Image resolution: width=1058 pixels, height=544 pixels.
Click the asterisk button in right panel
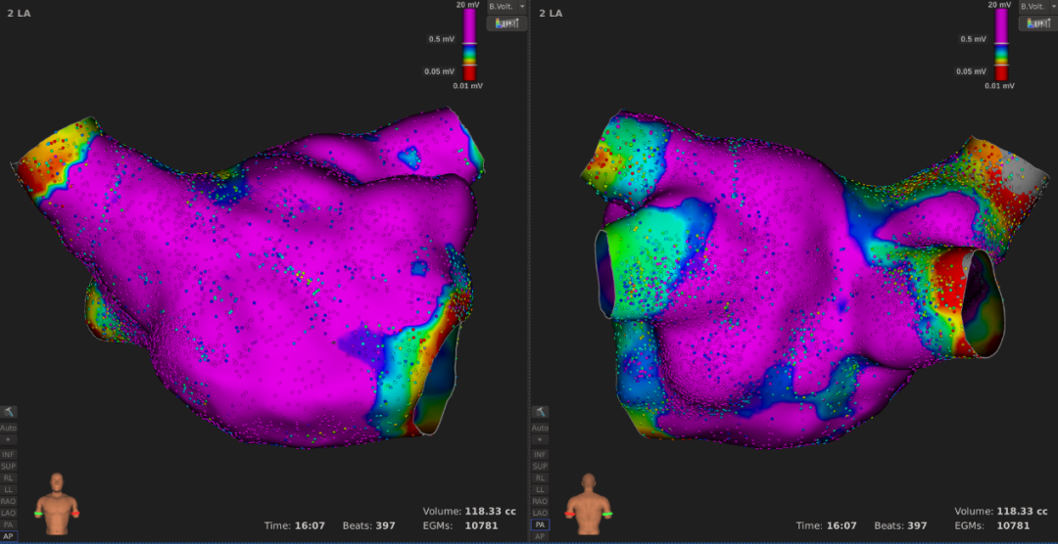pos(540,440)
